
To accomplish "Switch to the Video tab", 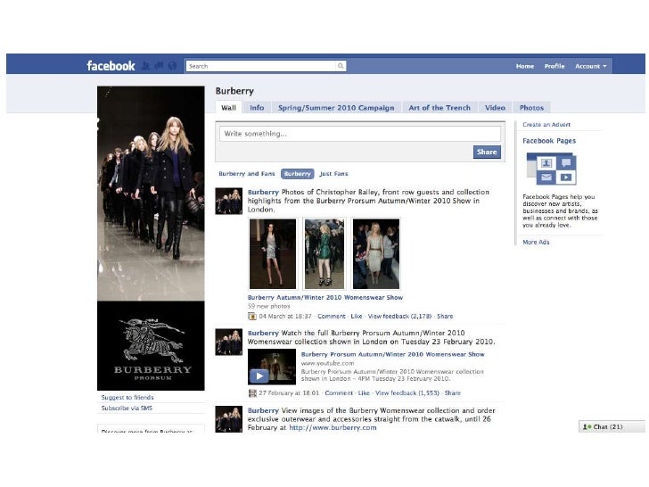I will pos(495,108).
